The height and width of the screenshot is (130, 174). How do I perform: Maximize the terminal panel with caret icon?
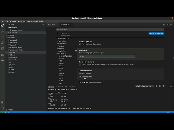click(x=167, y=86)
